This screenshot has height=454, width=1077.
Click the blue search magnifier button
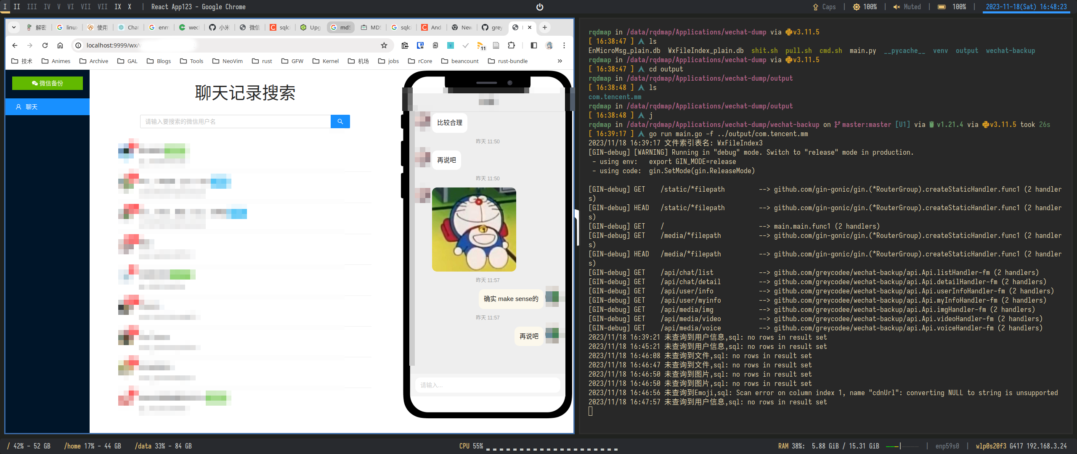tap(340, 121)
